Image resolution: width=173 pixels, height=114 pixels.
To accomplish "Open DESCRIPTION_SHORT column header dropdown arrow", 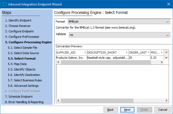I will point(127,53).
